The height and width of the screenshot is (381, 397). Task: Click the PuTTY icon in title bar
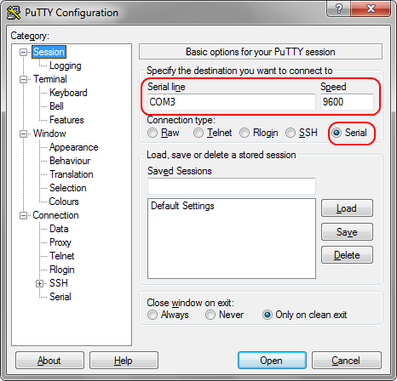[14, 13]
